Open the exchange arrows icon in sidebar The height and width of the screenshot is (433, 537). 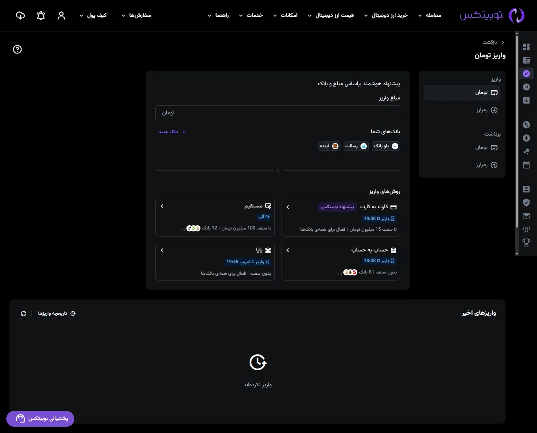pos(526,125)
